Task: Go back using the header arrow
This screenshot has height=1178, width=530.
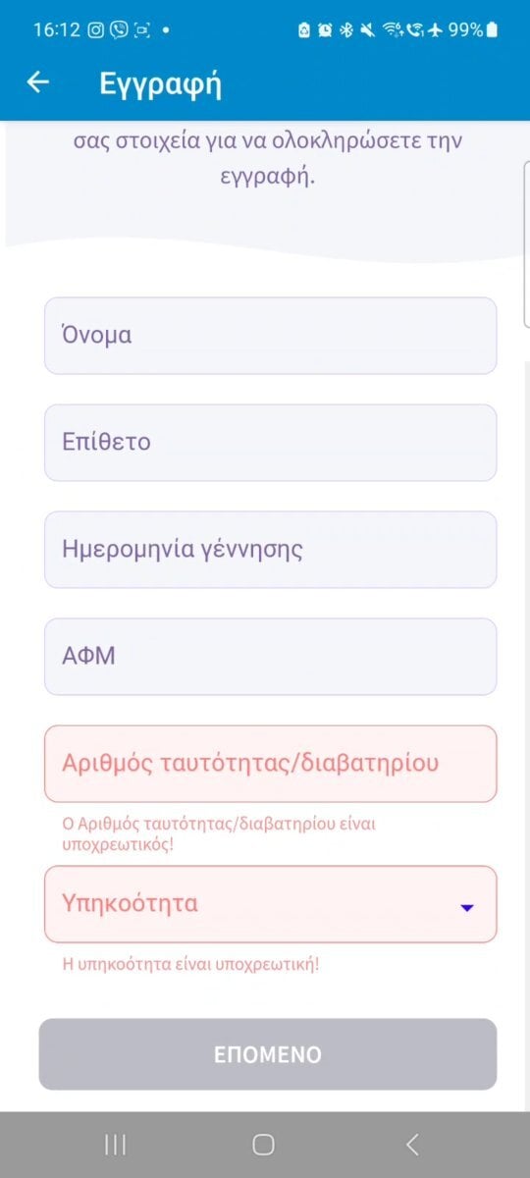Action: click(37, 83)
